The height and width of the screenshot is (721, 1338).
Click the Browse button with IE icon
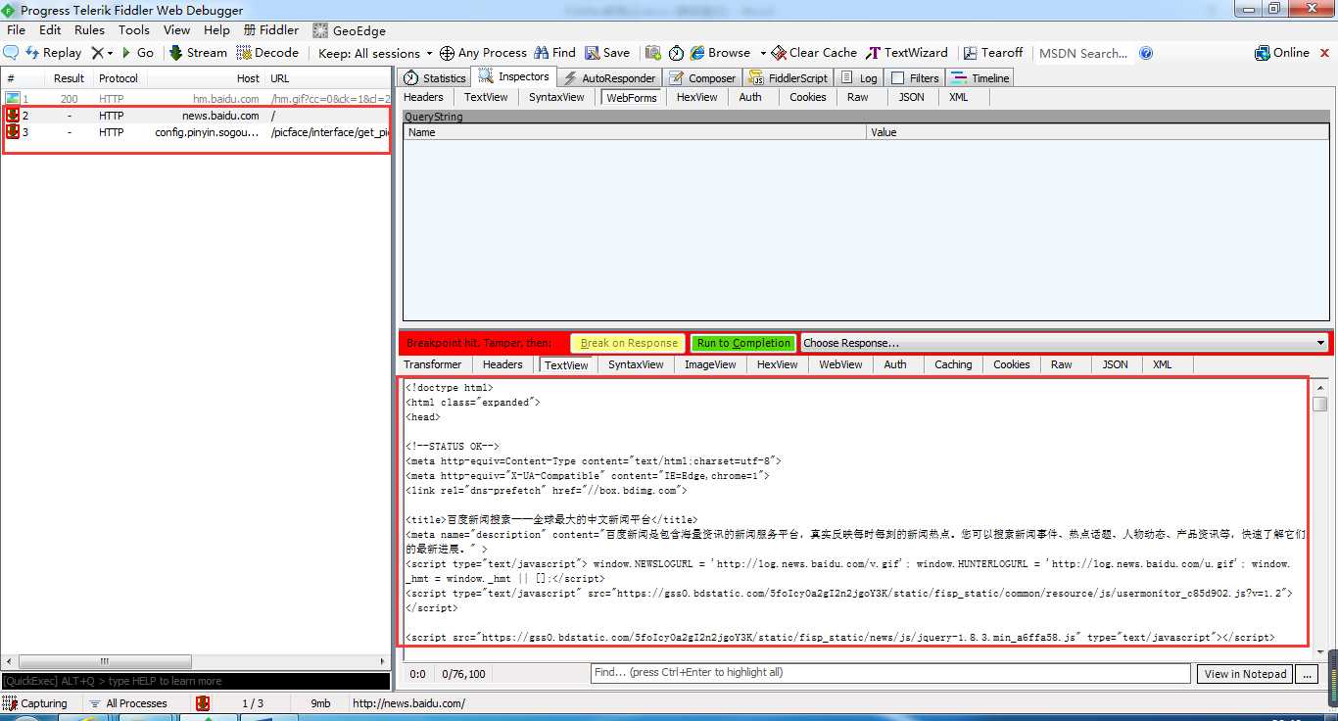[x=720, y=53]
